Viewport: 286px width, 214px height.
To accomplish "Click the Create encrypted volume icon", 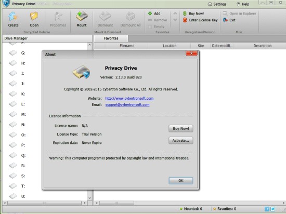I will 13,19.
